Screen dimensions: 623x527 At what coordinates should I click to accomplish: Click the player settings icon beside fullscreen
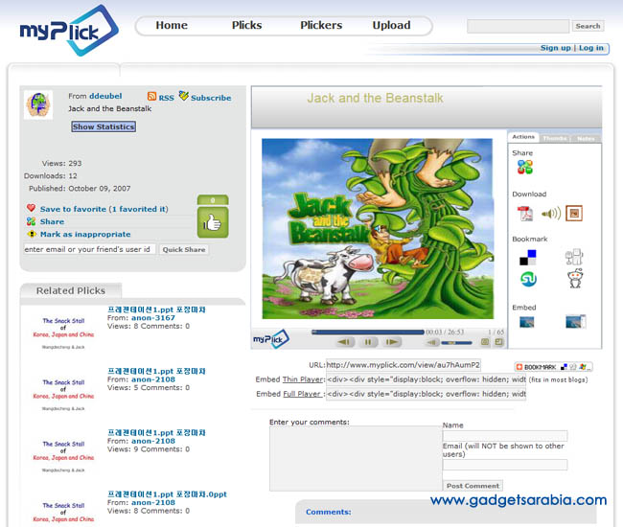tap(485, 342)
